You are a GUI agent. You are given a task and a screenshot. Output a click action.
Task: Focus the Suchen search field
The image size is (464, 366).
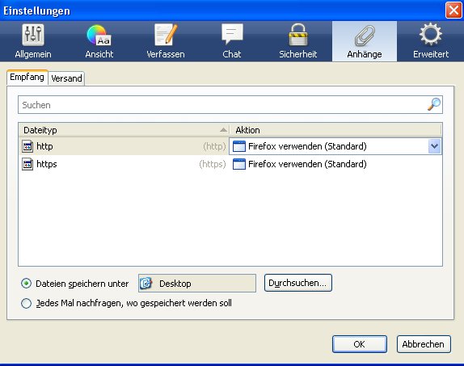222,105
